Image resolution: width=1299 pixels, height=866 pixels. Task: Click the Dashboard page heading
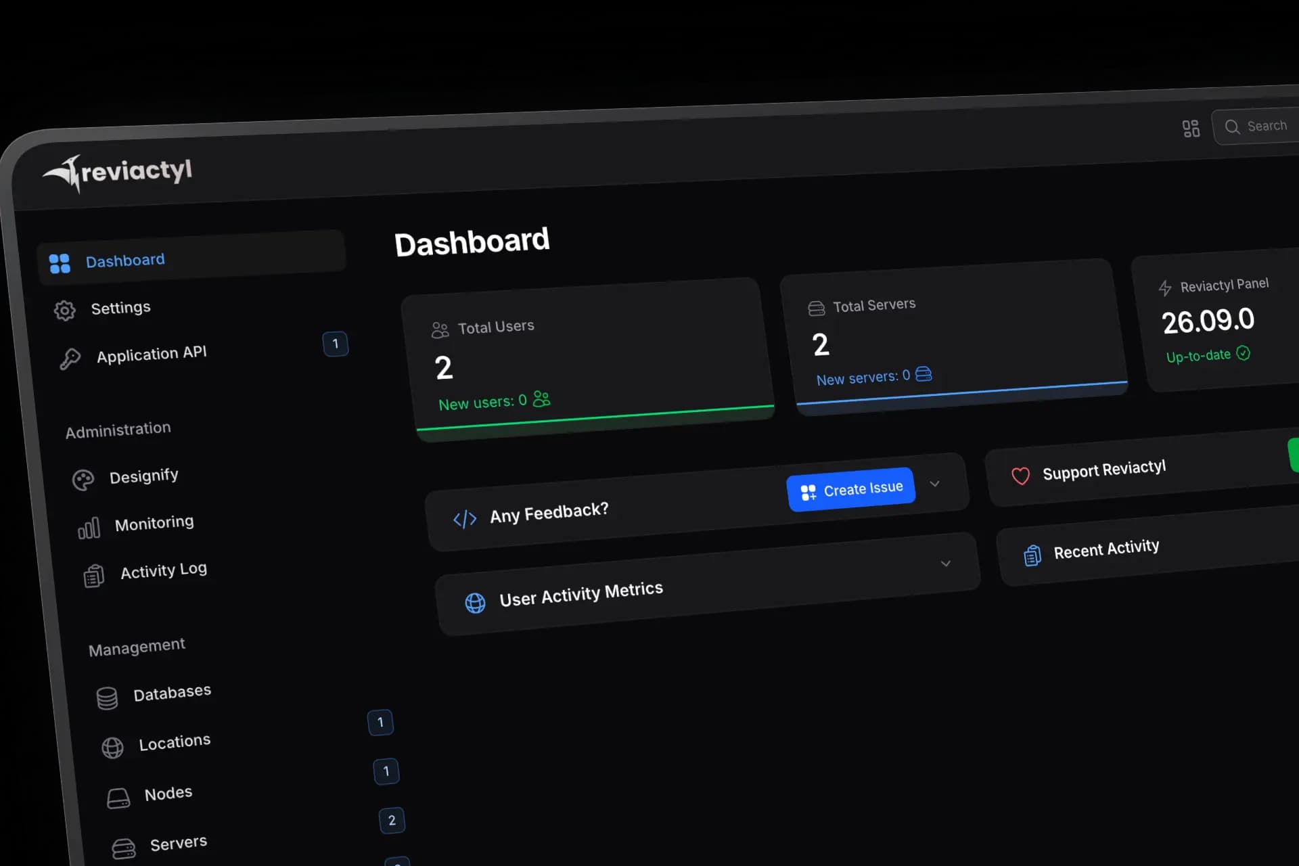click(472, 242)
